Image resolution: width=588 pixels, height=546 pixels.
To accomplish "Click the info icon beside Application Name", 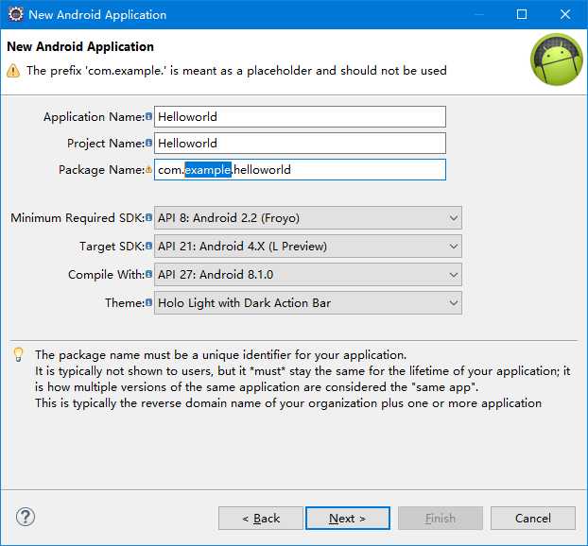I will [148, 116].
